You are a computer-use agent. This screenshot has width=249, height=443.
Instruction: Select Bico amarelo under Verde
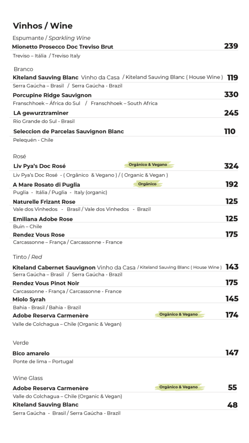[x=31, y=353]
